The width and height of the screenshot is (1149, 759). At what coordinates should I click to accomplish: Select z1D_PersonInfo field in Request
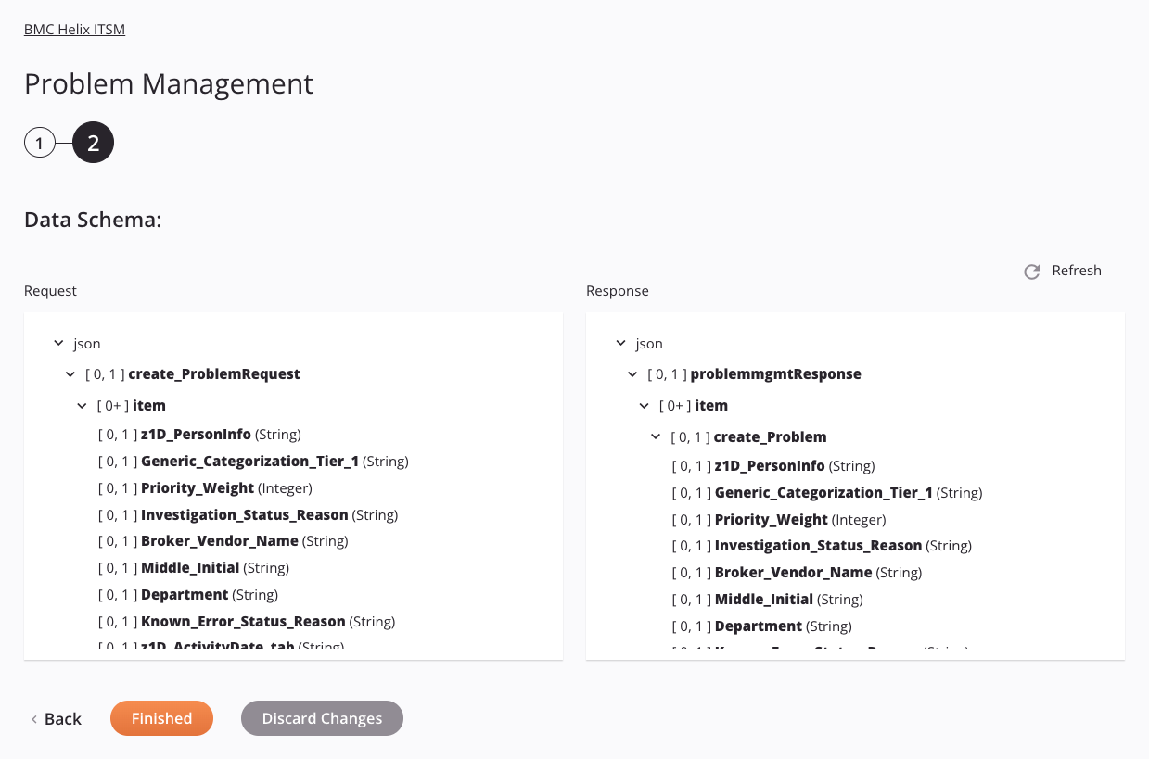(199, 434)
